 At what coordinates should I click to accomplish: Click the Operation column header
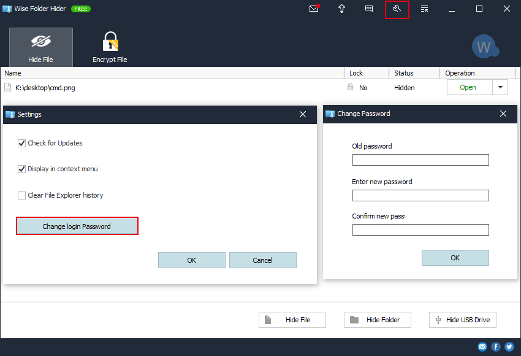point(477,73)
